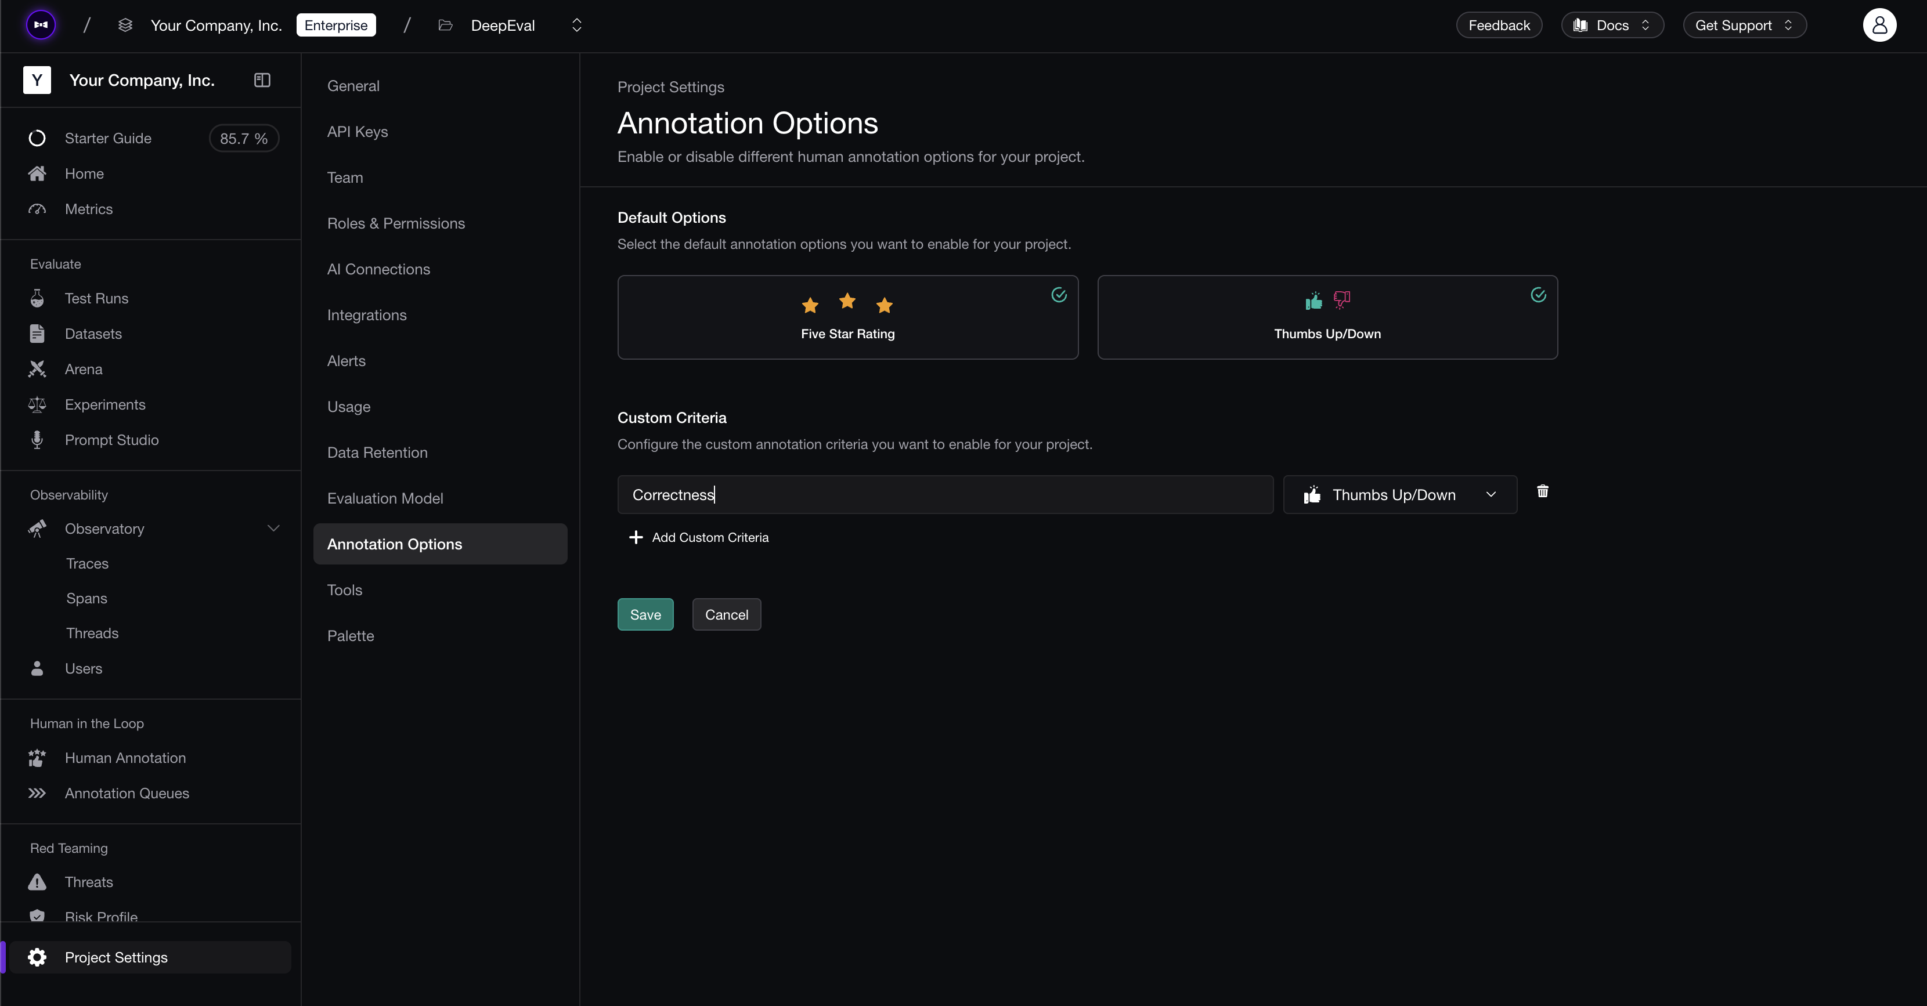Click the trash icon to delete Correctness criteria
The height and width of the screenshot is (1006, 1927).
tap(1542, 491)
